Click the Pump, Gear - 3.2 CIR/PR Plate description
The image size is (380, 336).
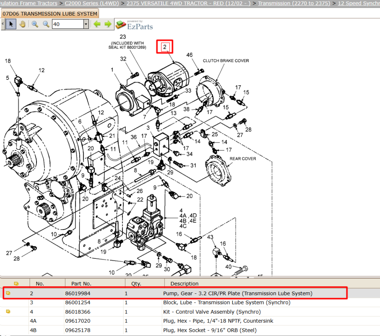(238, 293)
